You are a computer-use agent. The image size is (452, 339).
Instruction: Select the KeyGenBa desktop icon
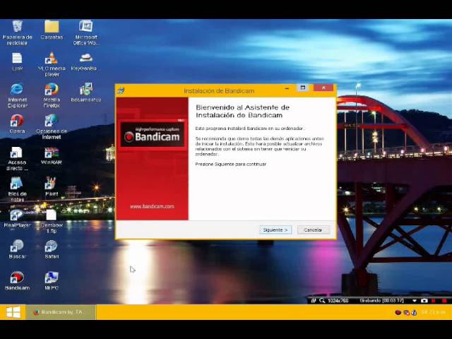[x=84, y=61]
